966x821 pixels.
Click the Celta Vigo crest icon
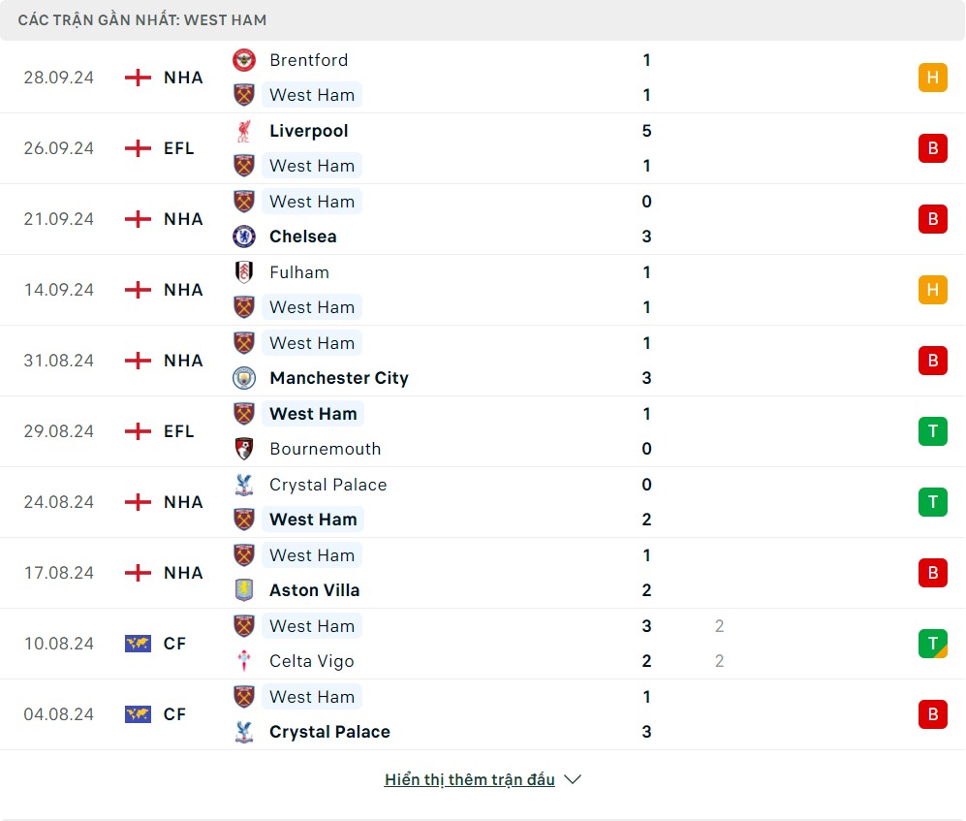pos(244,661)
